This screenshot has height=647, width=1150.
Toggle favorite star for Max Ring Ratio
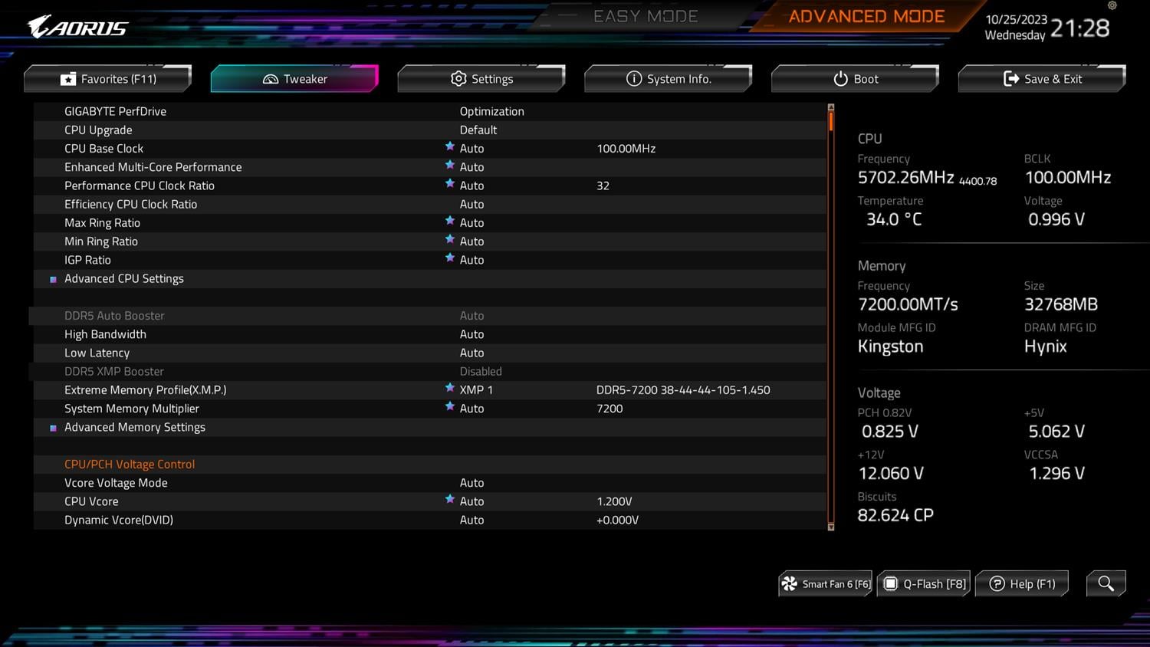pyautogui.click(x=450, y=222)
